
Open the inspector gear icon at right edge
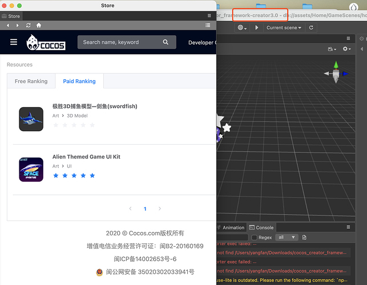(362, 39)
